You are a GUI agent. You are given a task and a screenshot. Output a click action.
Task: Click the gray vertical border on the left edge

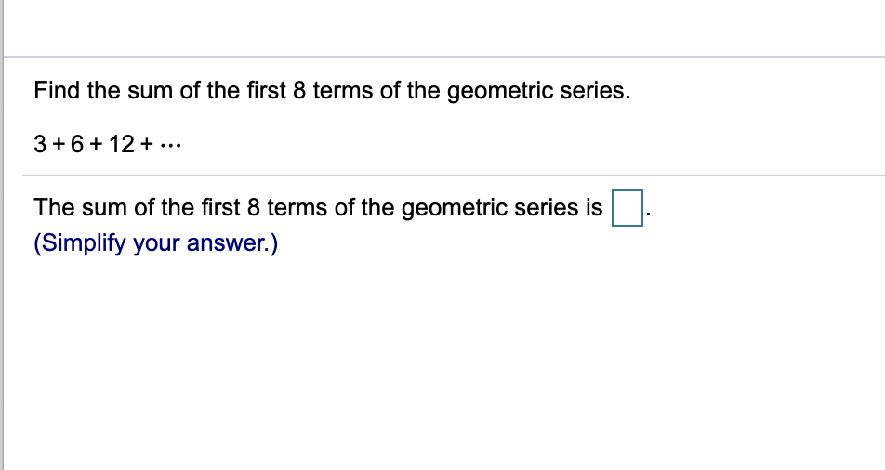pyautogui.click(x=2, y=235)
